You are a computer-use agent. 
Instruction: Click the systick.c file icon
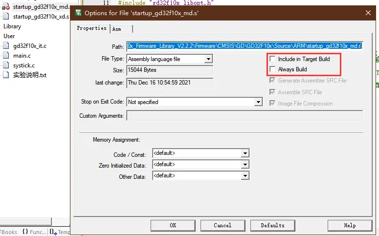click(6, 65)
